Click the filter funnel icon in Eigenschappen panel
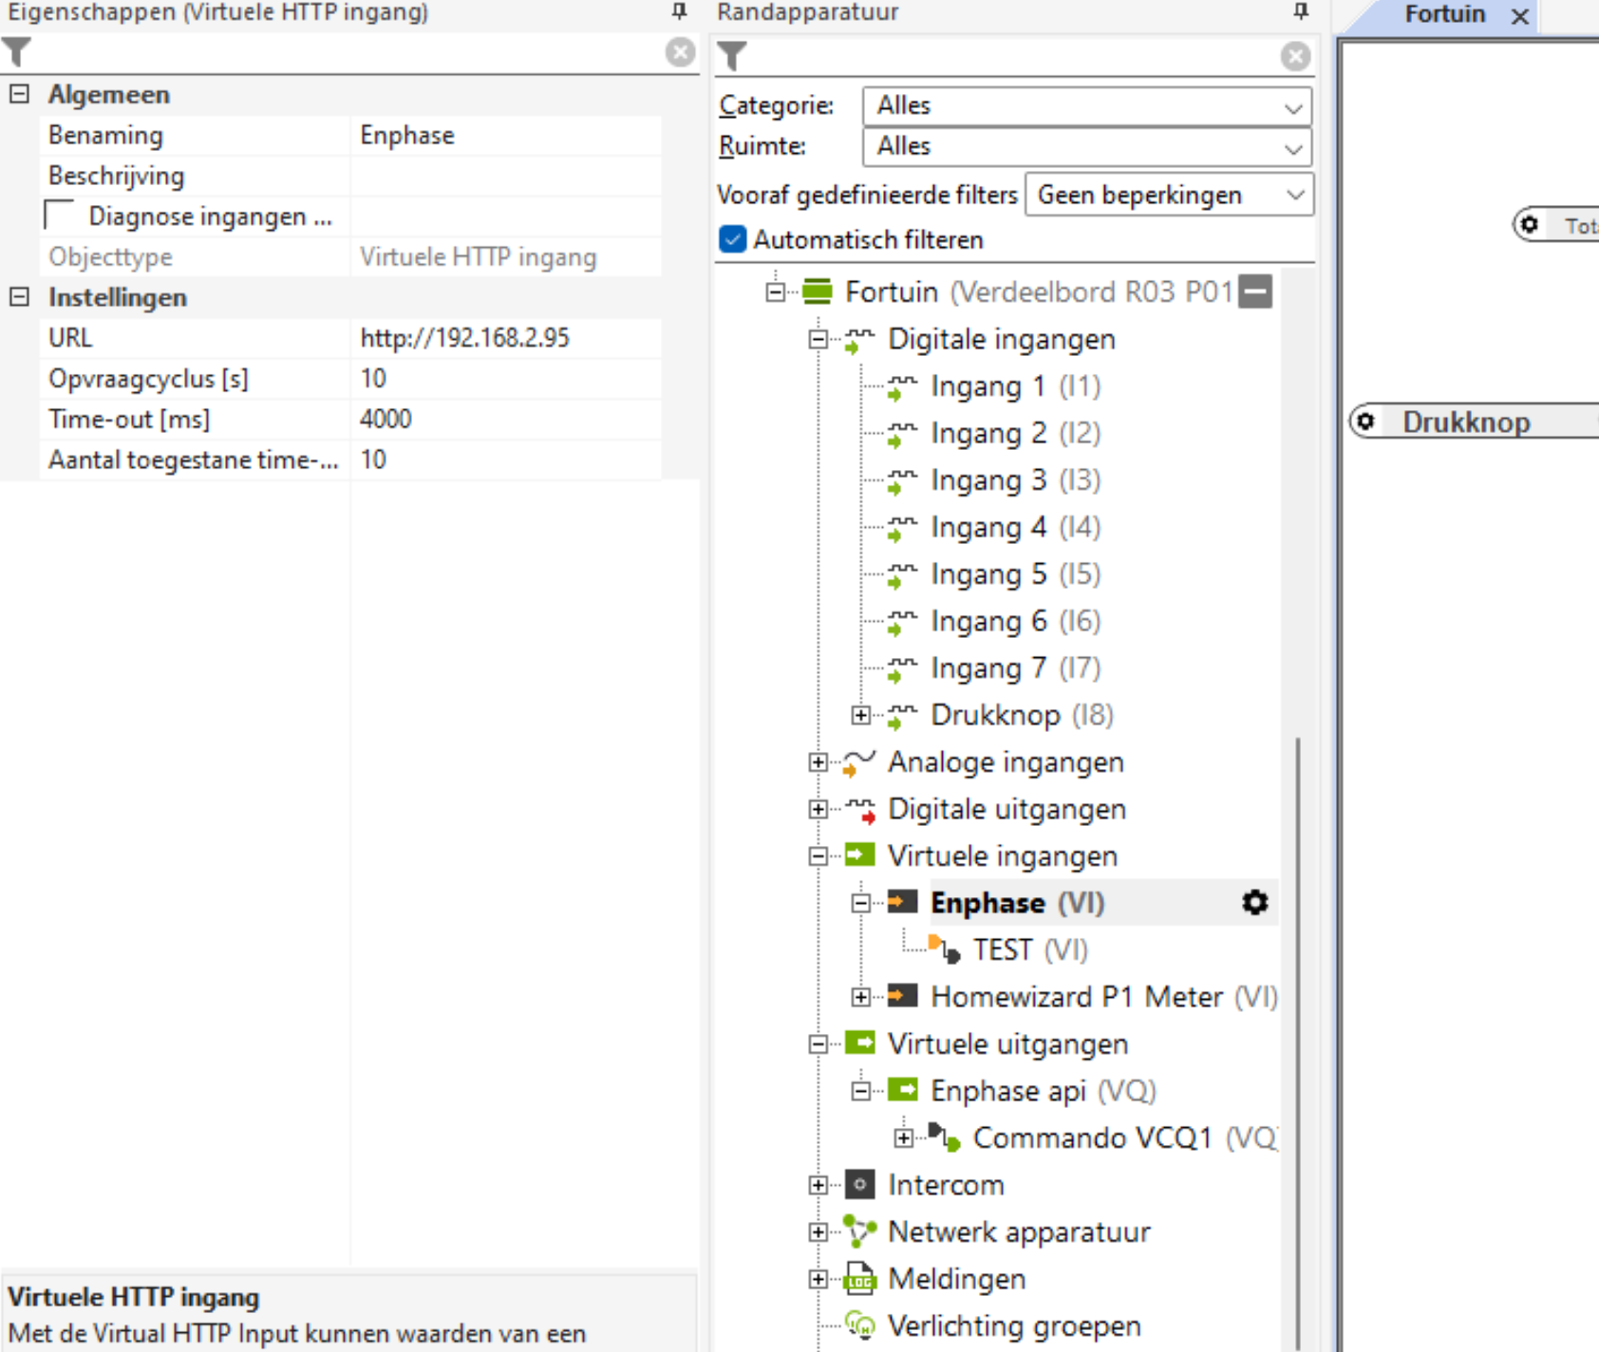The height and width of the screenshot is (1352, 1599). pyautogui.click(x=17, y=52)
